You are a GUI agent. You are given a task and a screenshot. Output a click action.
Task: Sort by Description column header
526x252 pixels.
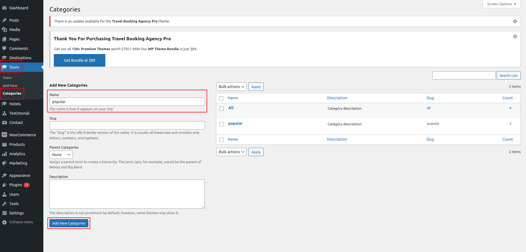pos(337,98)
